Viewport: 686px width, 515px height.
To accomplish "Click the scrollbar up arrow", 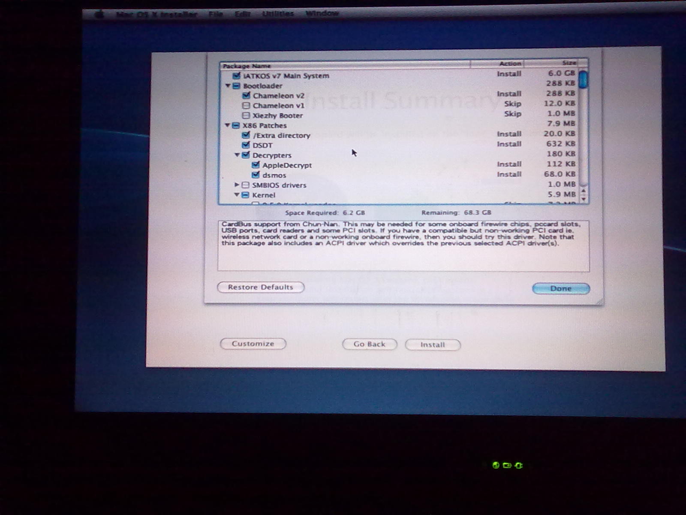I will (x=584, y=191).
